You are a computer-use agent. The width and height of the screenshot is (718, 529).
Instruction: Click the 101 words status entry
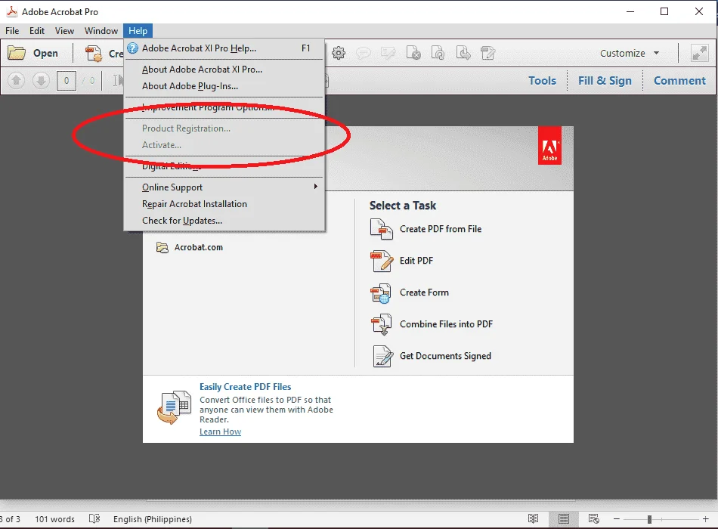pos(54,519)
